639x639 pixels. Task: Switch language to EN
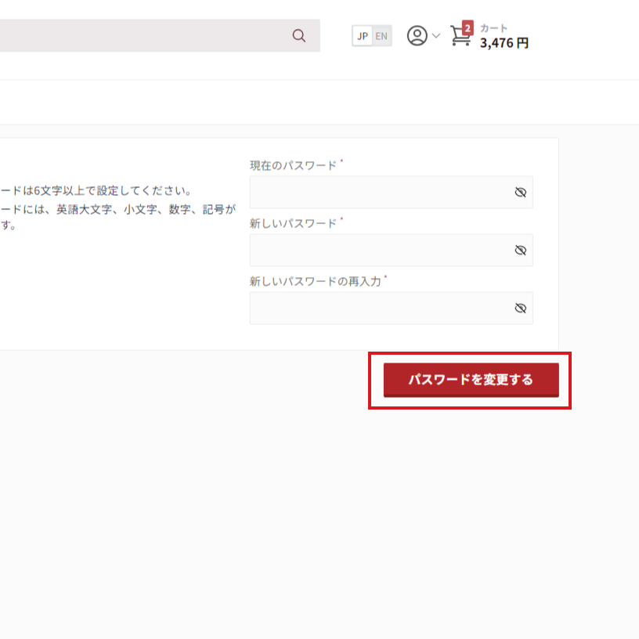point(381,36)
